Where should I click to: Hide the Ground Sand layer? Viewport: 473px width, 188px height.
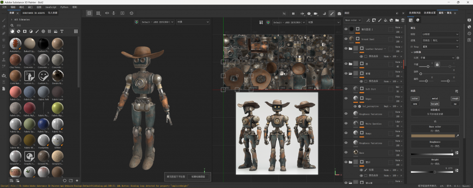346,39
